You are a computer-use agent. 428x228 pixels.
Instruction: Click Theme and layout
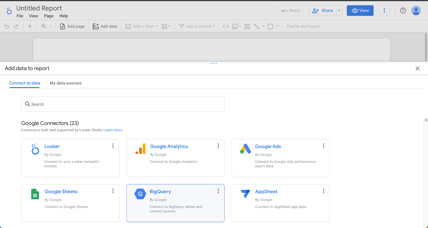pos(303,26)
